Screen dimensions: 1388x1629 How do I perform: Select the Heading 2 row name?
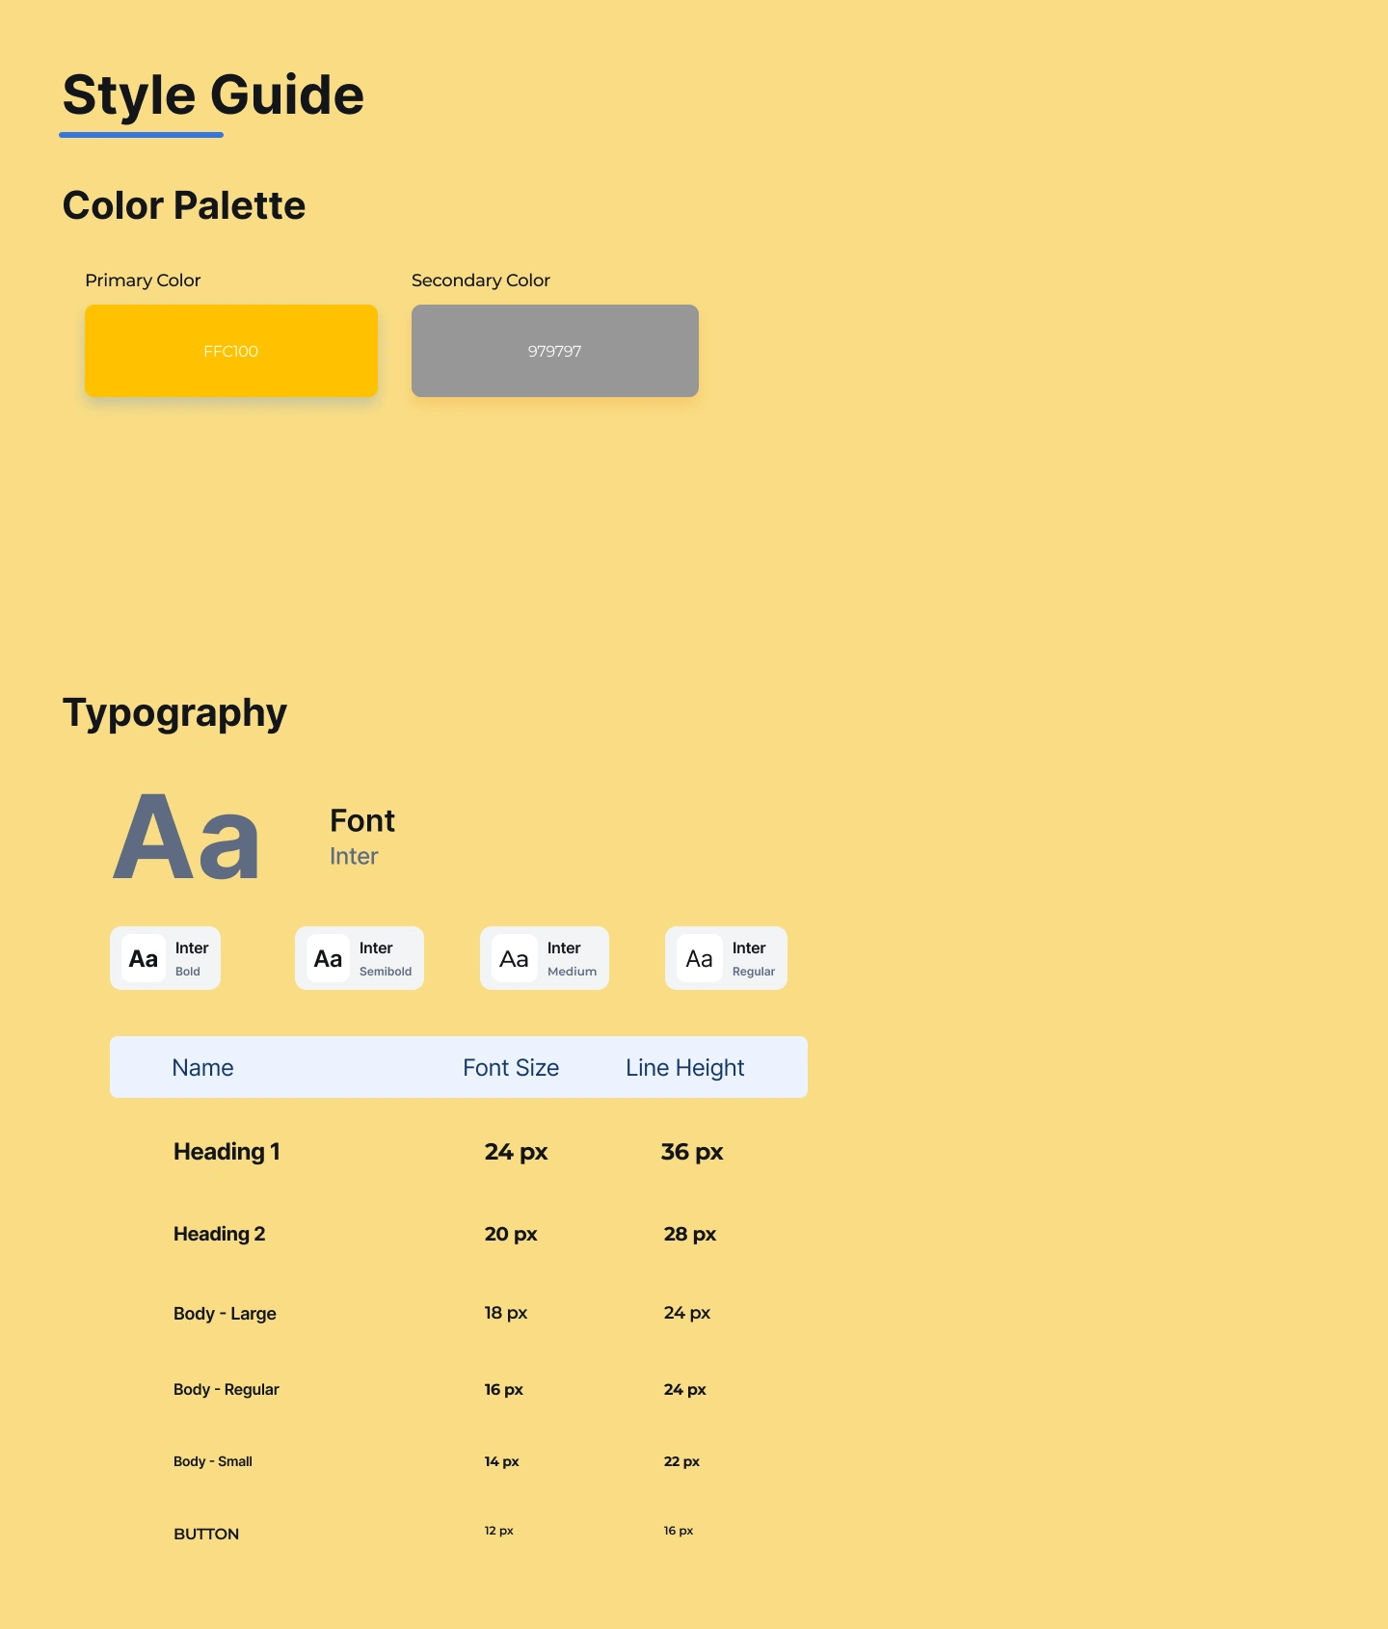tap(219, 1234)
